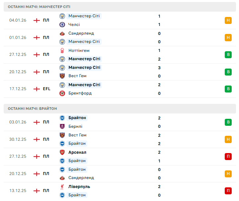Click the orange Н badge for Chelsea match
This screenshot has height=201, width=239.
coord(228,20)
